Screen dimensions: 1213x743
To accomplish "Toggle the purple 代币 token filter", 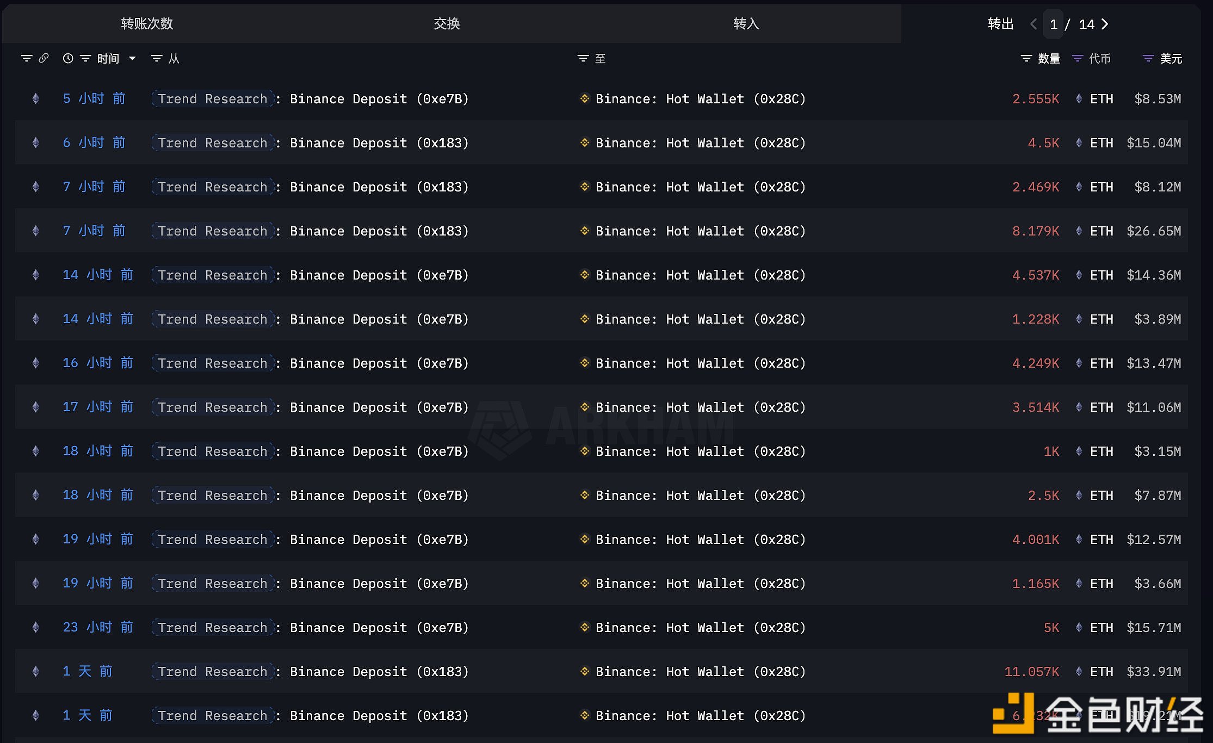I will 1077,58.
